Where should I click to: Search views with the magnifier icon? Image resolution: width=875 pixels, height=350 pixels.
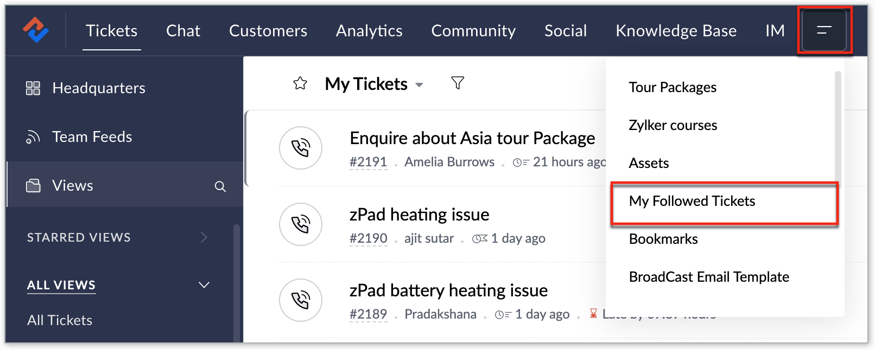(220, 186)
